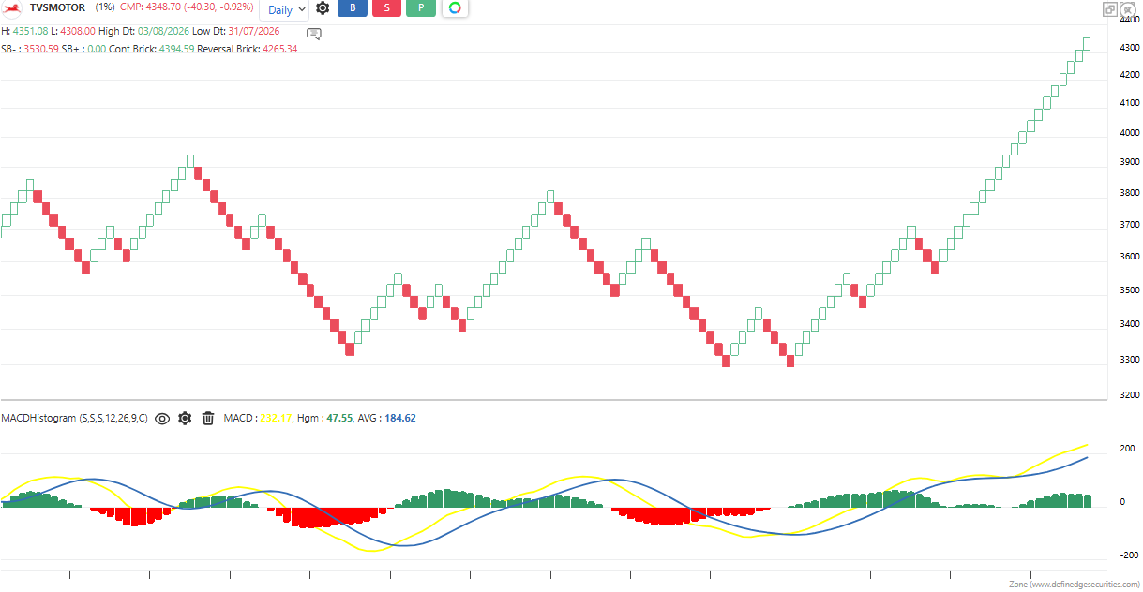Image resolution: width=1143 pixels, height=592 pixels.
Task: Click the pop-out window icon at top right
Action: pos(1109,8)
